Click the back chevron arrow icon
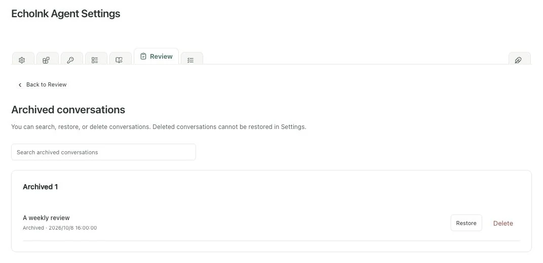The width and height of the screenshot is (543, 263). pos(20,85)
